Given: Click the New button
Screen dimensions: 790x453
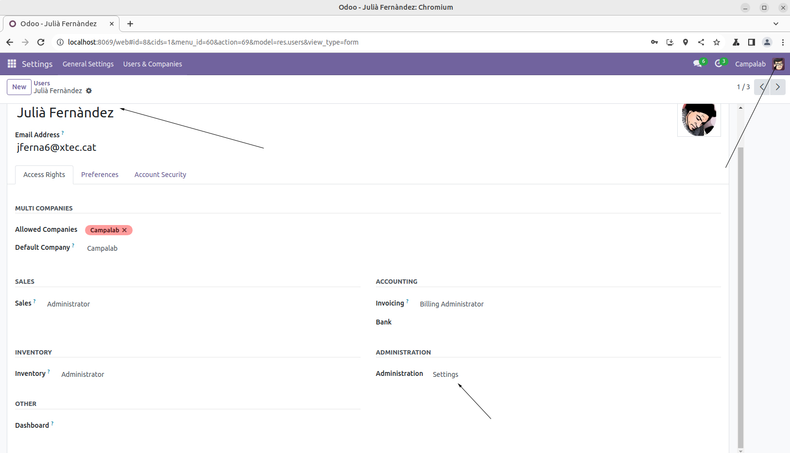Looking at the screenshot, I should (x=19, y=87).
